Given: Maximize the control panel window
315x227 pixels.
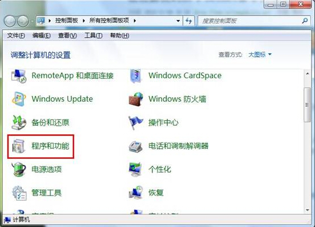Looking at the screenshot, I should (x=283, y=5).
